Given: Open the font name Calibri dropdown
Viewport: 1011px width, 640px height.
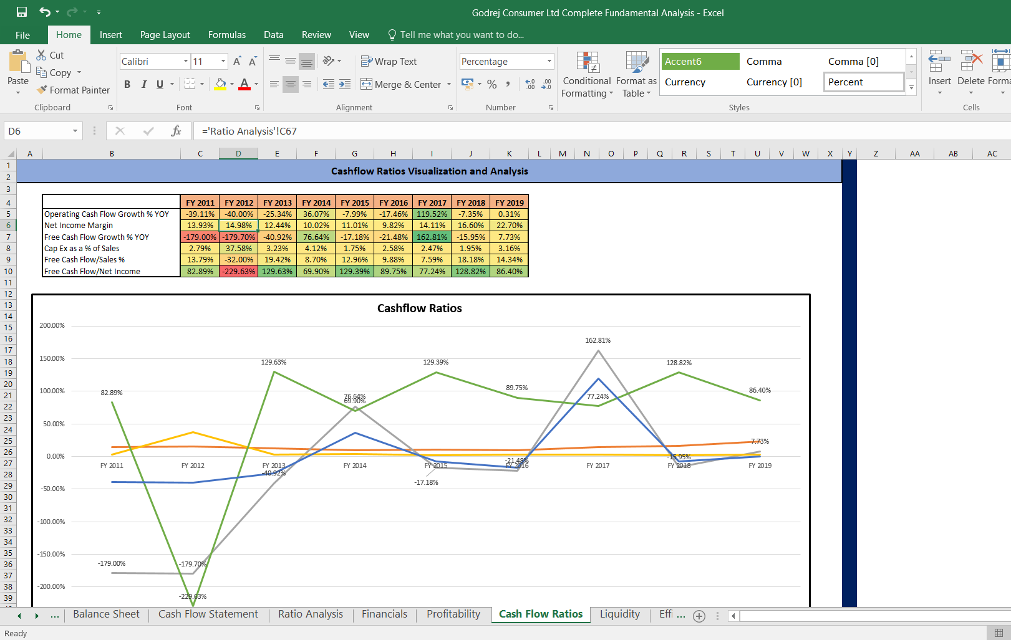Looking at the screenshot, I should pyautogui.click(x=186, y=61).
